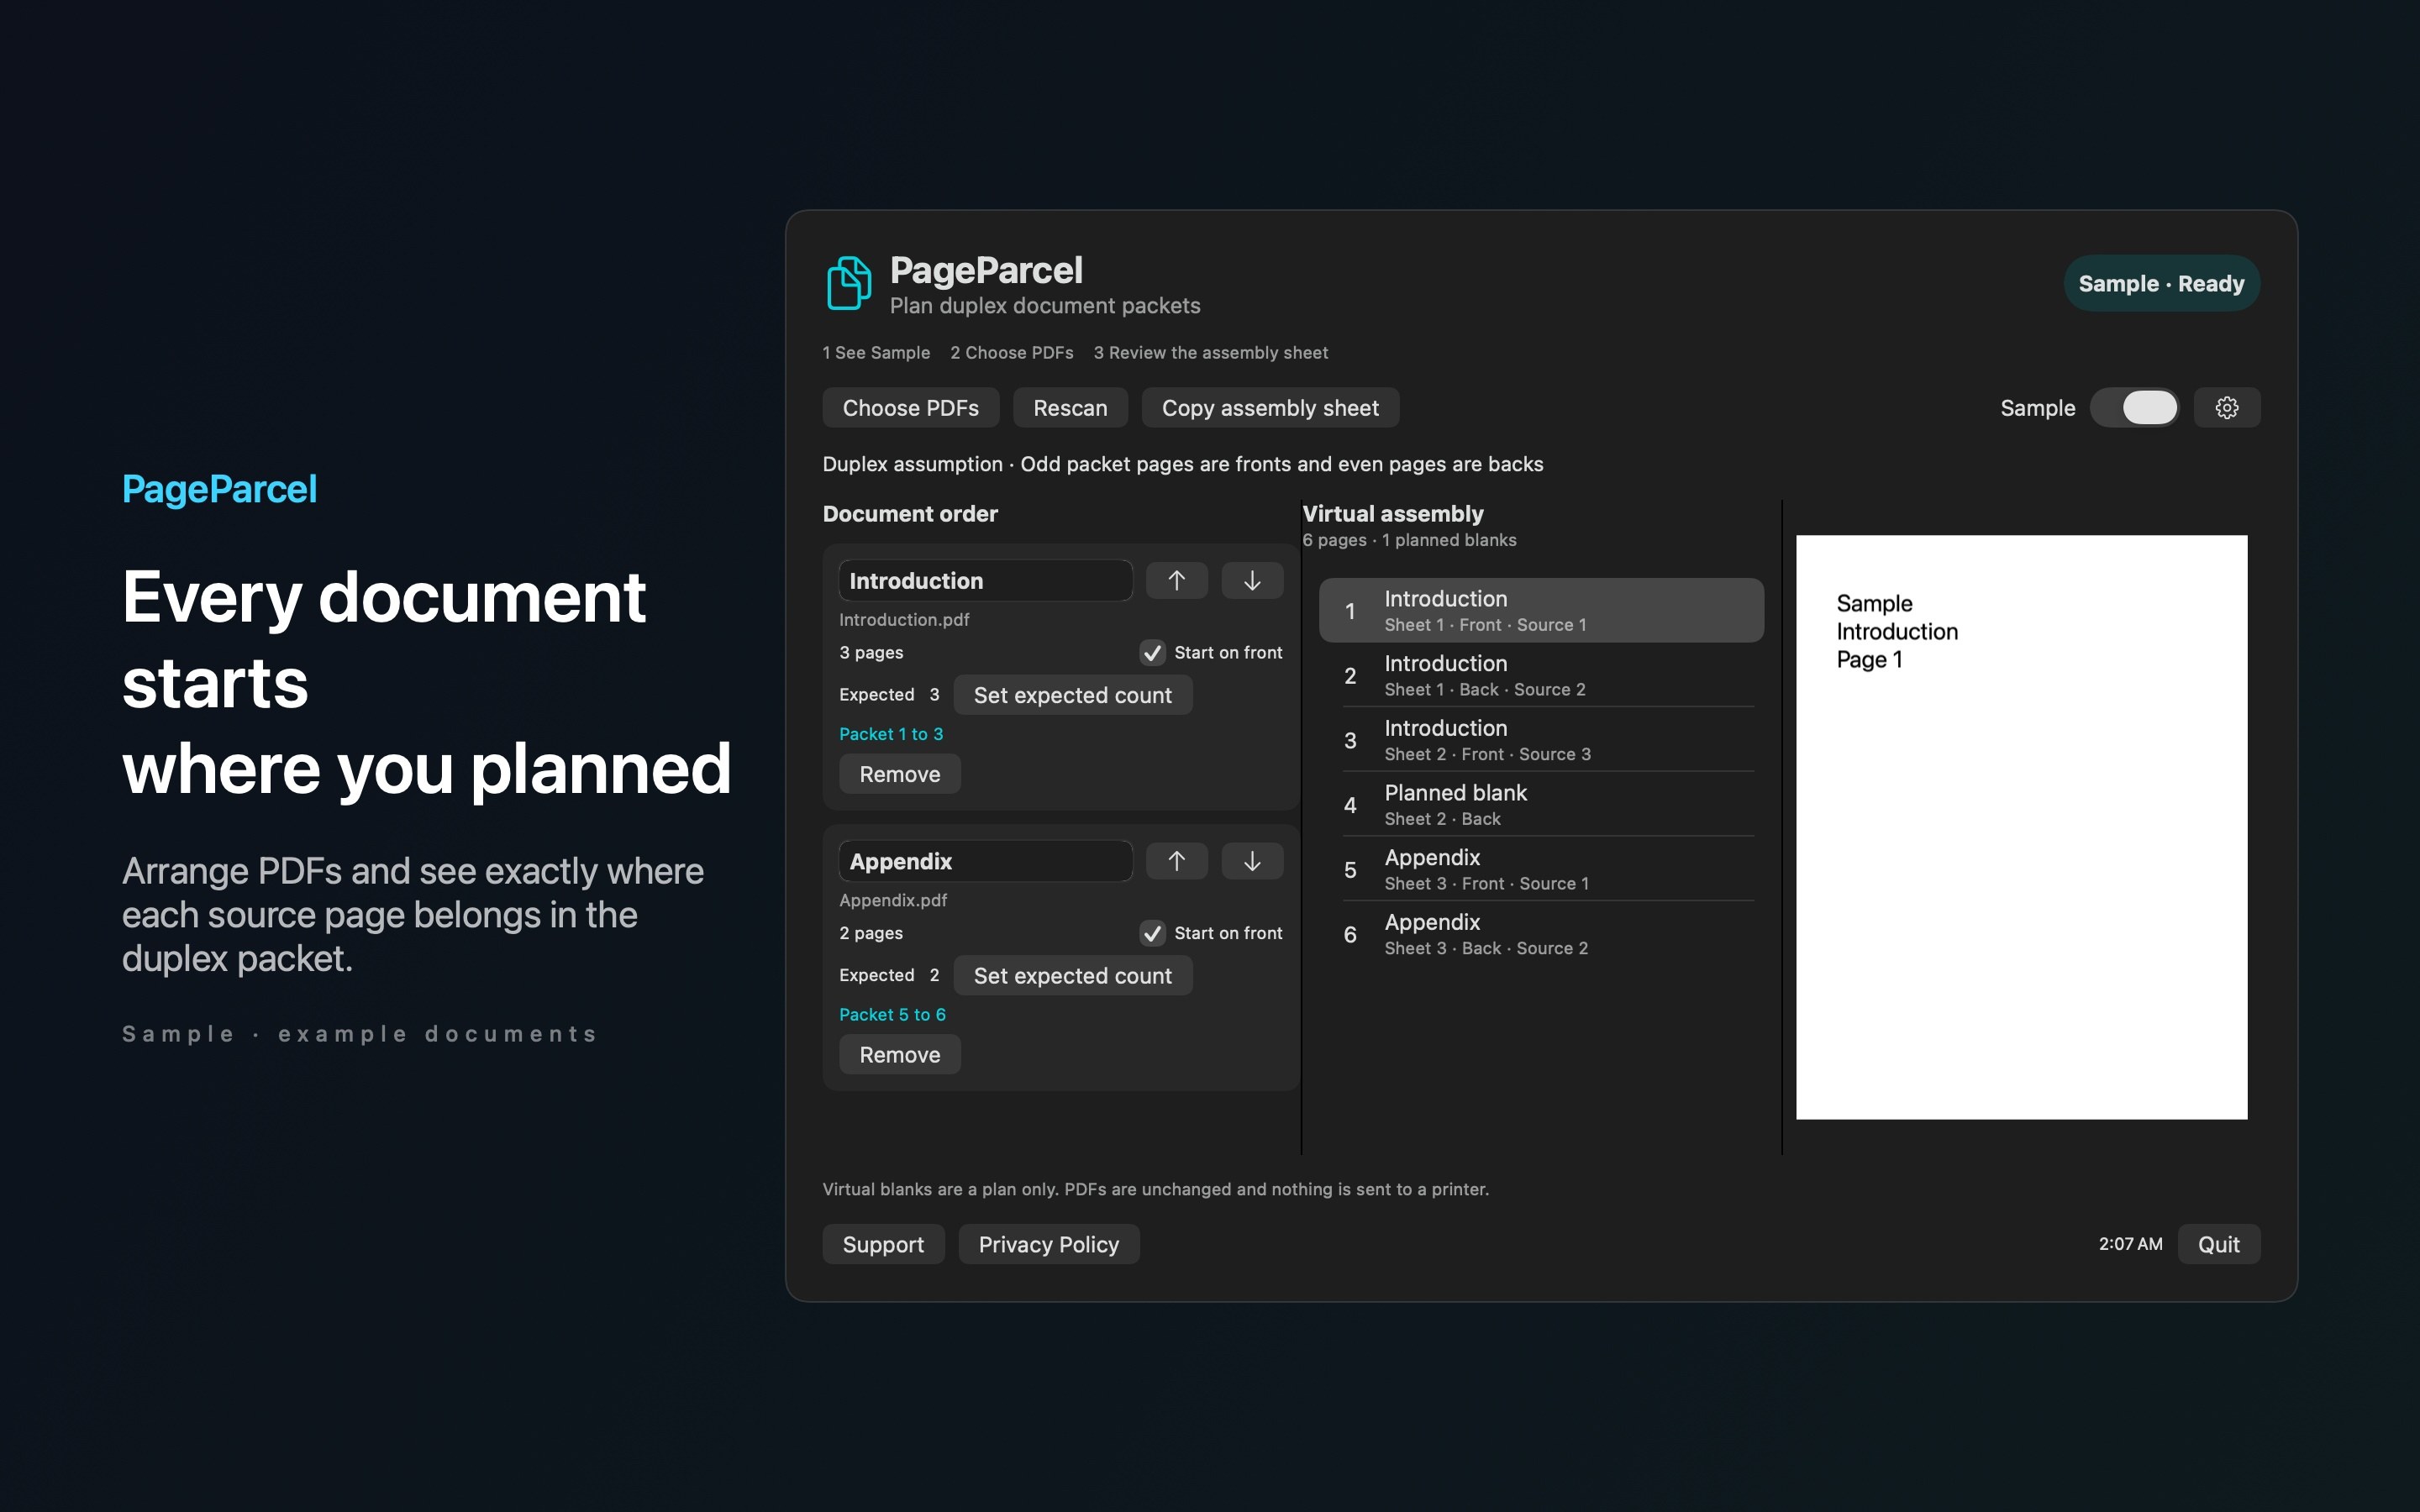Set expected count for Introduction

point(1072,695)
